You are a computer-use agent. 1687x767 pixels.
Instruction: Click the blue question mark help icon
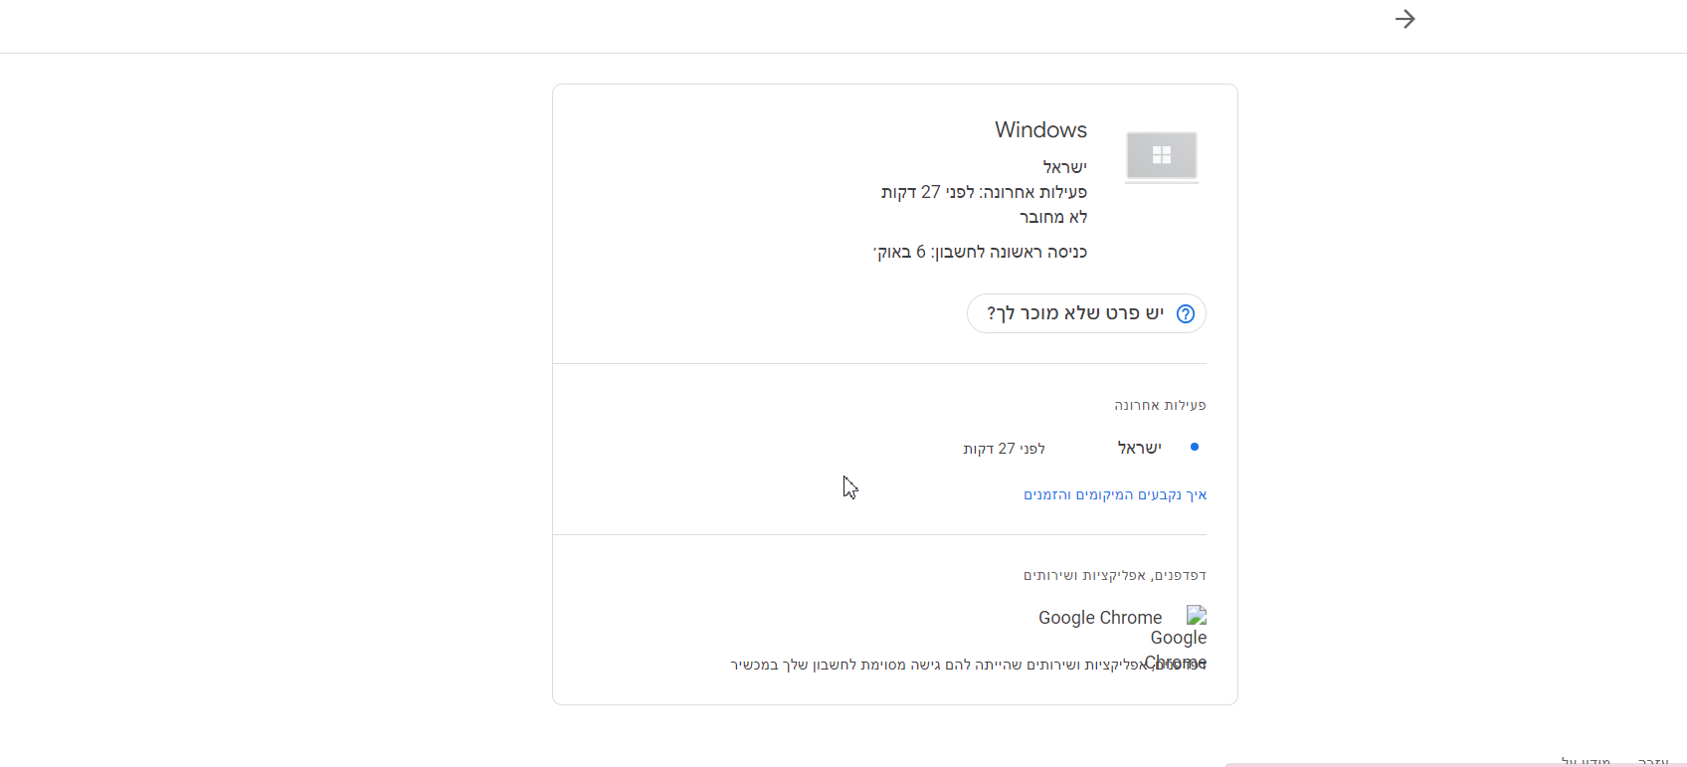tap(1186, 314)
